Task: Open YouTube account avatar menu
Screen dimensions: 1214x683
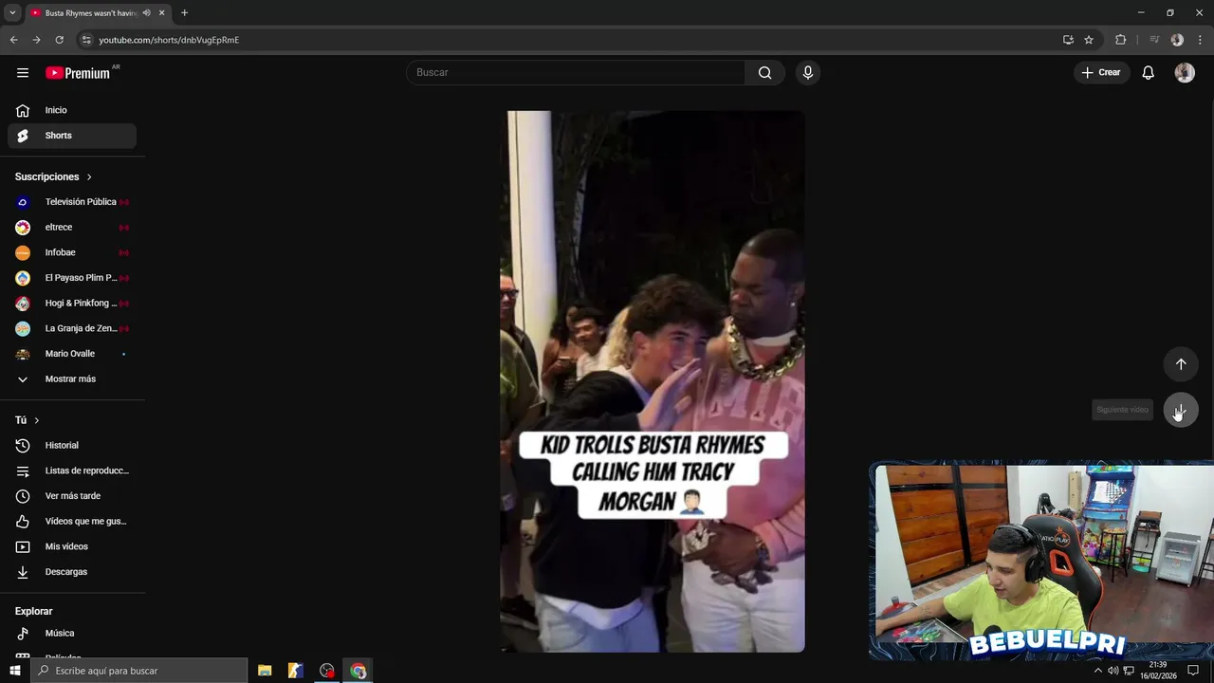Action: coord(1185,72)
